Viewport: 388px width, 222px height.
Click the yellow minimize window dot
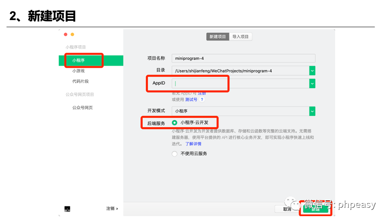coord(72,35)
